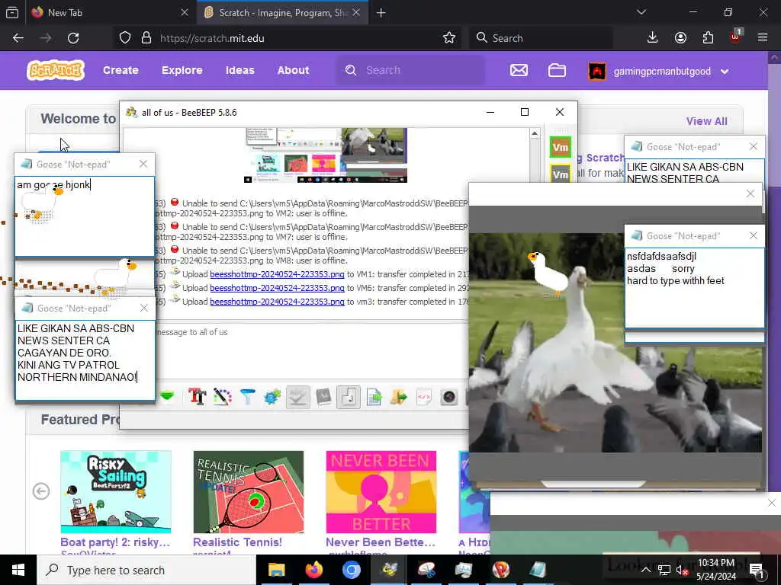This screenshot has height=585, width=781.
Task: Click the Windows taskbar Type here to search box
Action: coord(146,570)
